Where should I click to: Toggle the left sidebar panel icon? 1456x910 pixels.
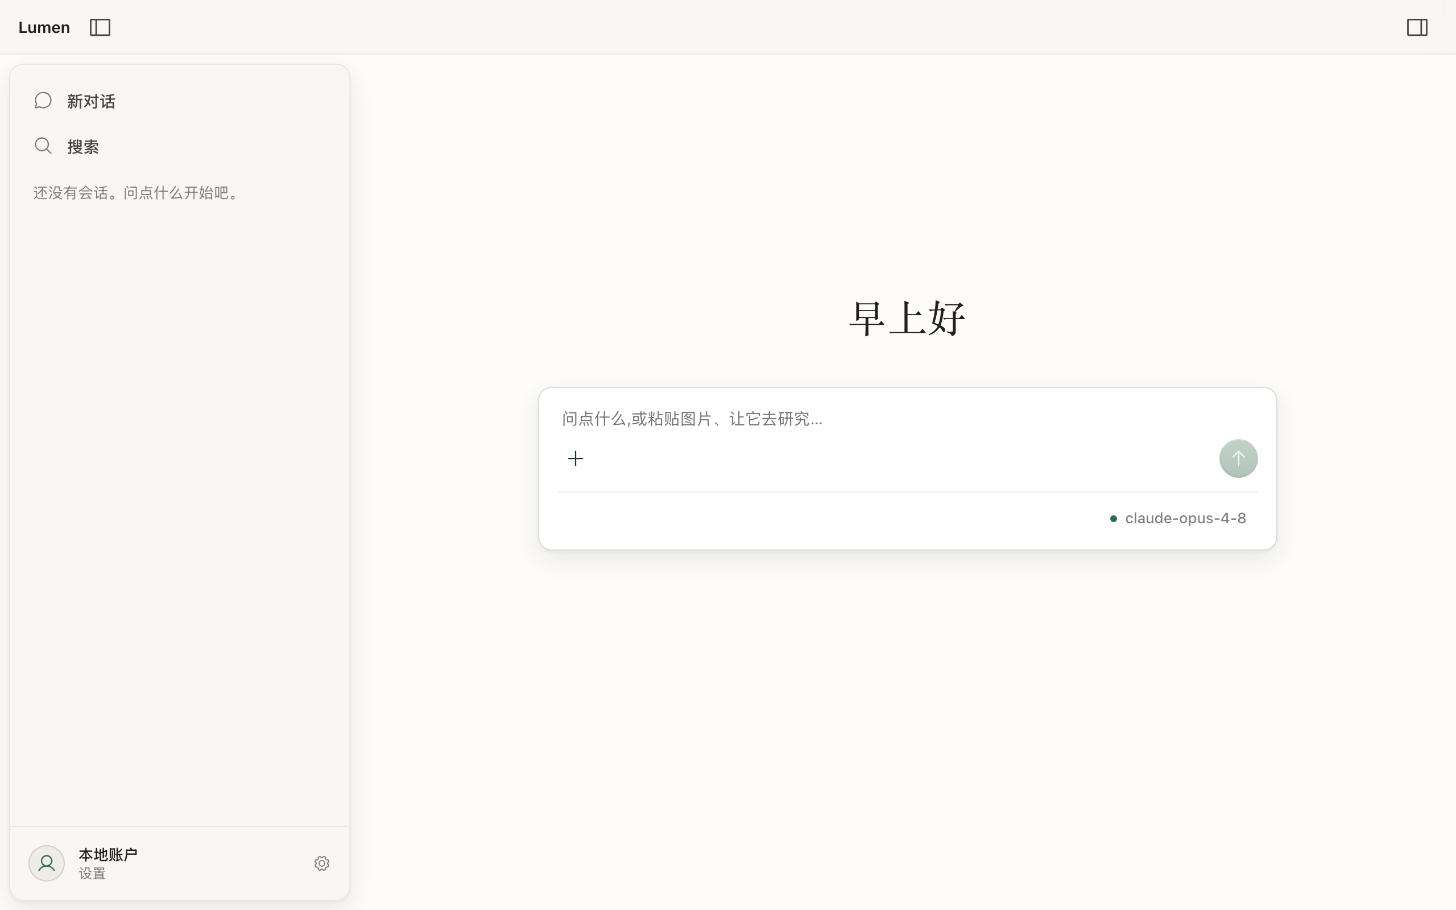(x=100, y=27)
